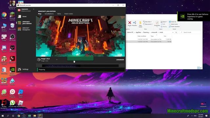
Task: Click Invert selection in File Explorer
Action: pyautogui.click(x=174, y=27)
